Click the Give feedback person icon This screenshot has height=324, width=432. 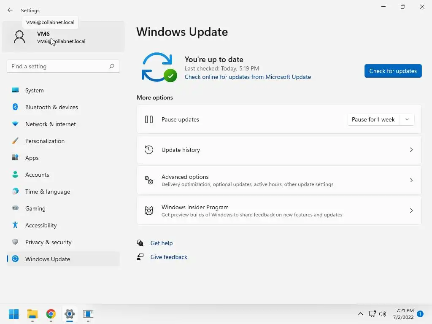point(140,257)
